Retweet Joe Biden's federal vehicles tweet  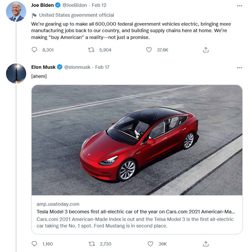point(91,50)
